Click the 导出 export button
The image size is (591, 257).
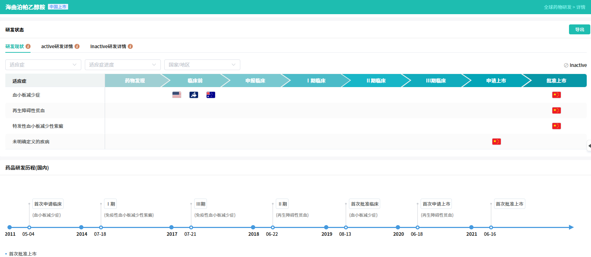(579, 29)
